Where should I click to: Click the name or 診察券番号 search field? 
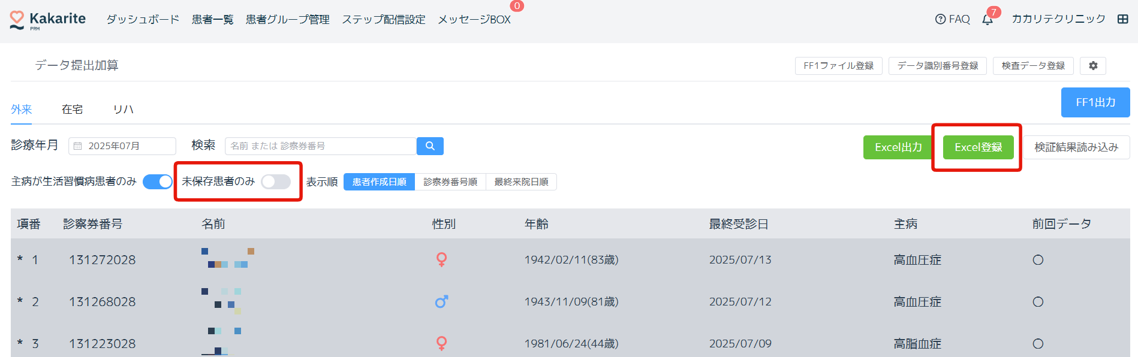[320, 146]
